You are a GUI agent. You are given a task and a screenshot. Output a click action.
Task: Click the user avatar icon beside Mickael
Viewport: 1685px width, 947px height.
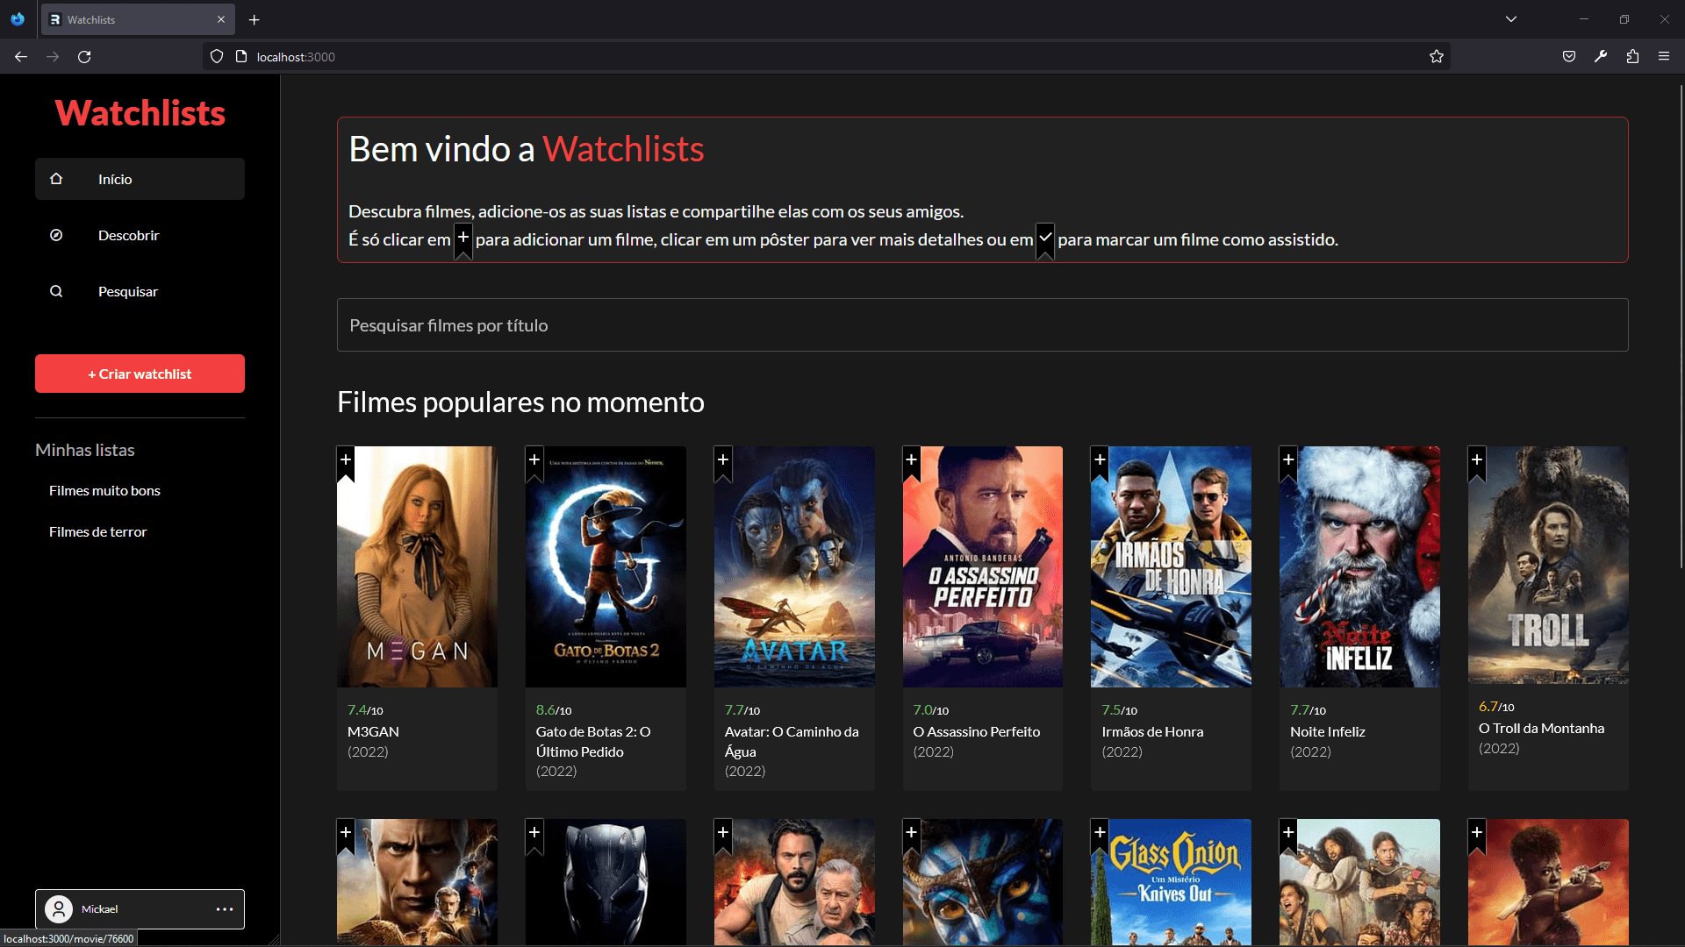(x=59, y=909)
